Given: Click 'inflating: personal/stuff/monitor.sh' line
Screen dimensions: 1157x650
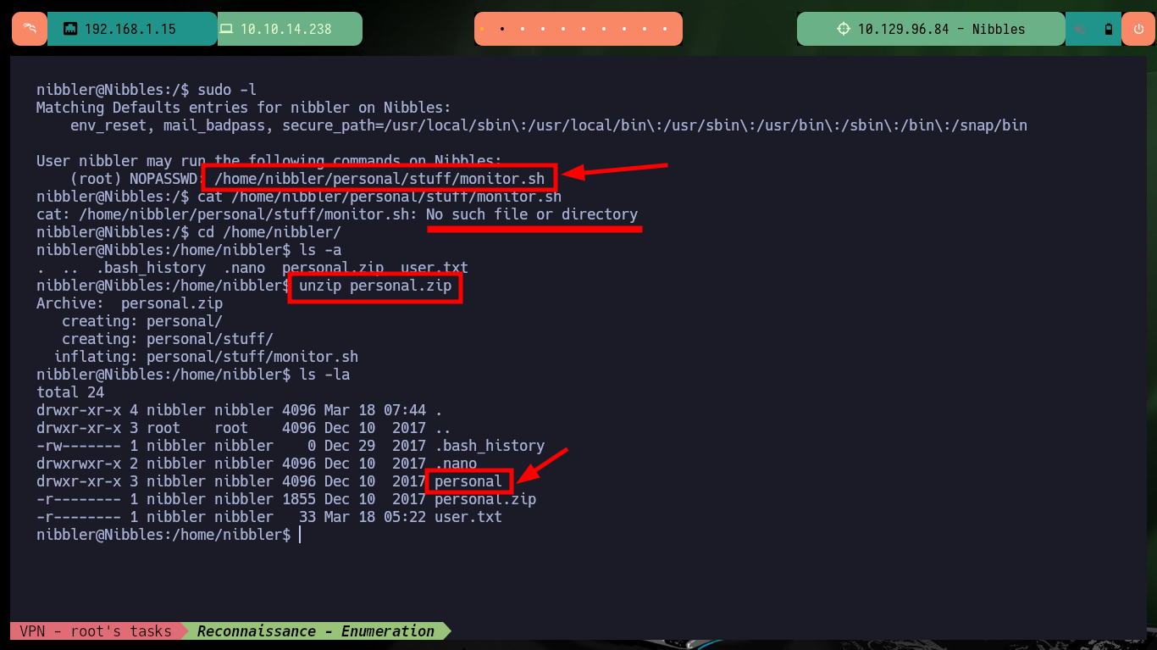Looking at the screenshot, I should click(206, 357).
